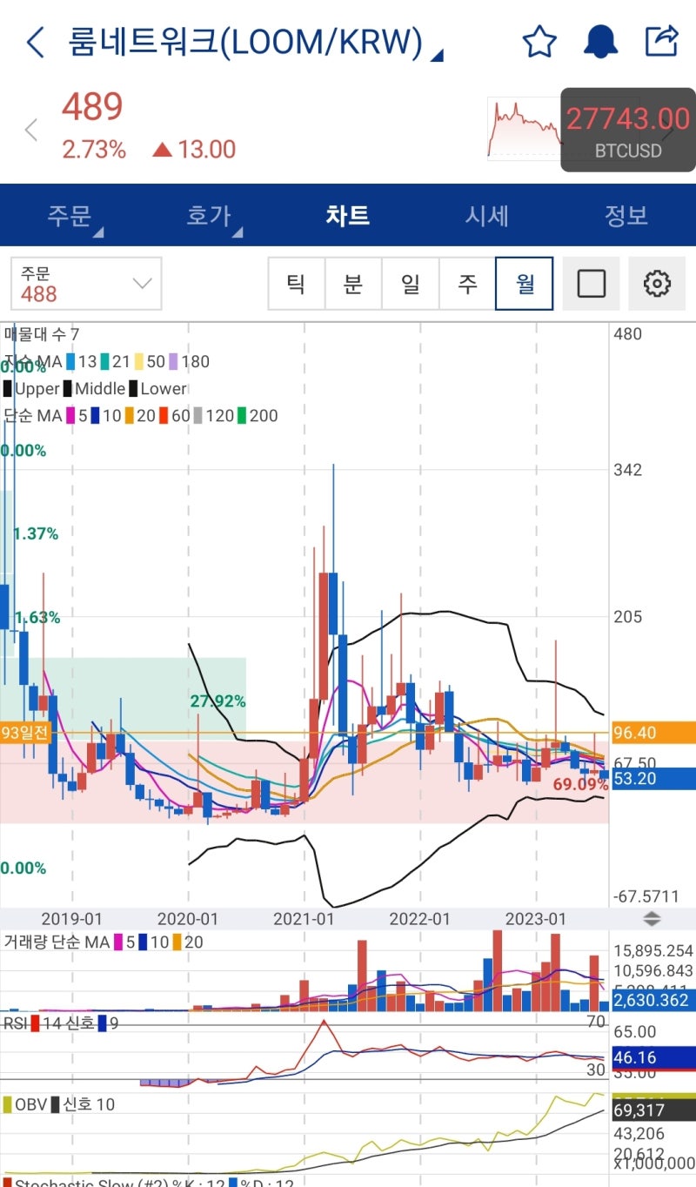The height and width of the screenshot is (1187, 696).
Task: Open the LOOM/KRW coin selector dropdown
Action: [x=256, y=43]
